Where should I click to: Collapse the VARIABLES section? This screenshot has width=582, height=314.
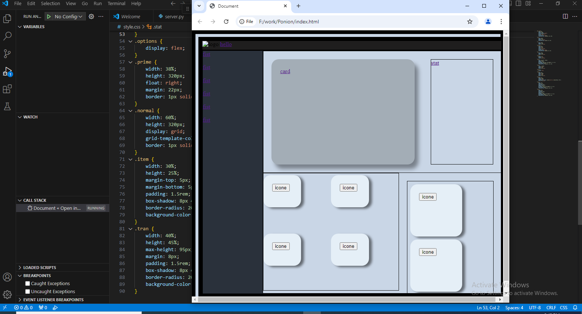click(x=20, y=27)
